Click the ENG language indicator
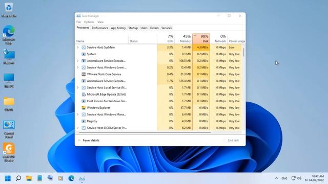Image resolution: width=328 pixels, height=184 pixels. click(x=284, y=178)
